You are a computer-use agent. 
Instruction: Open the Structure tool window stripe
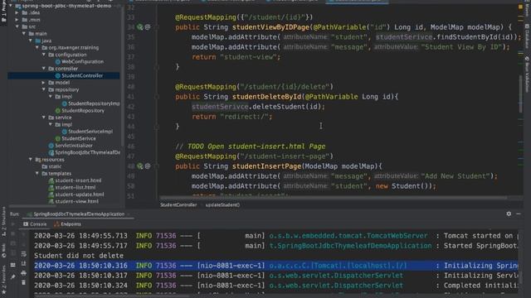click(3, 221)
